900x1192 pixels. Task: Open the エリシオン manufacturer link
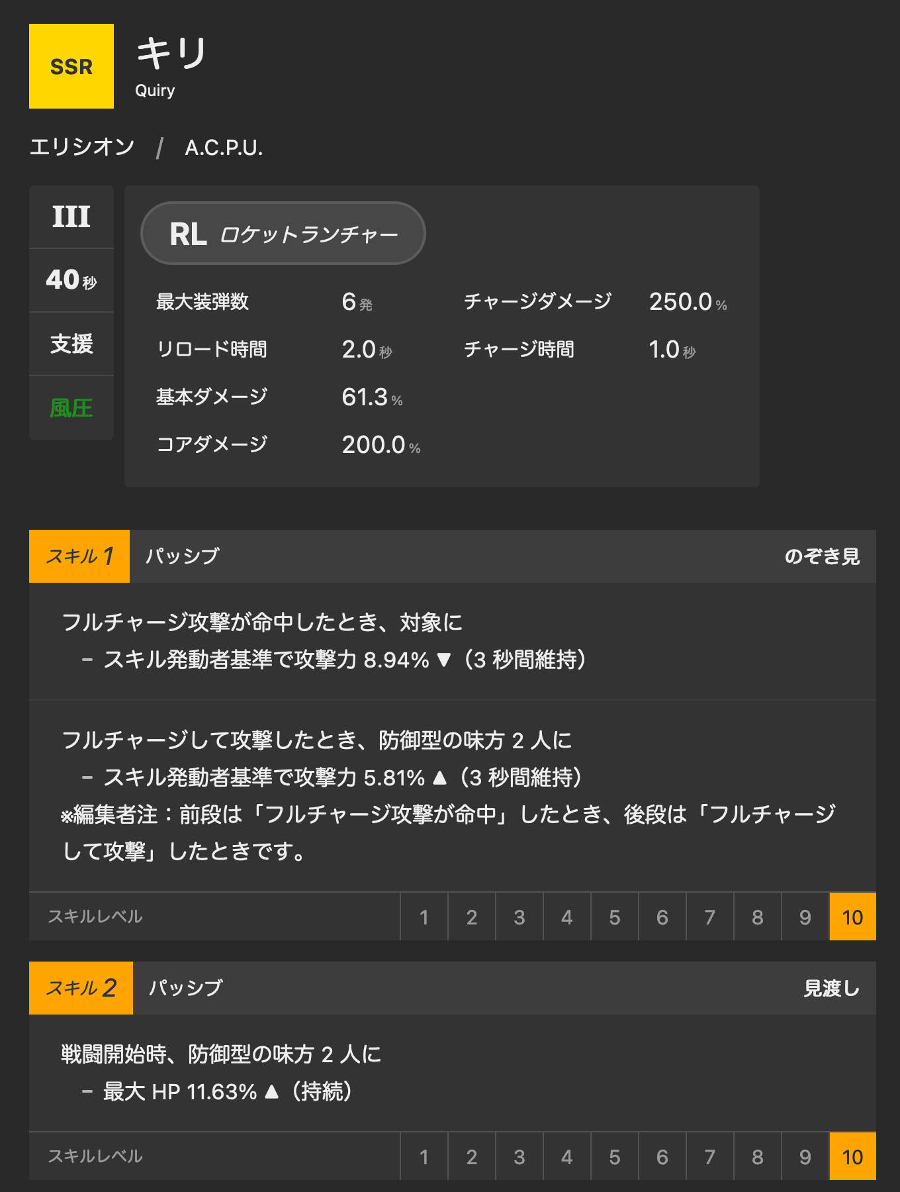coord(82,147)
